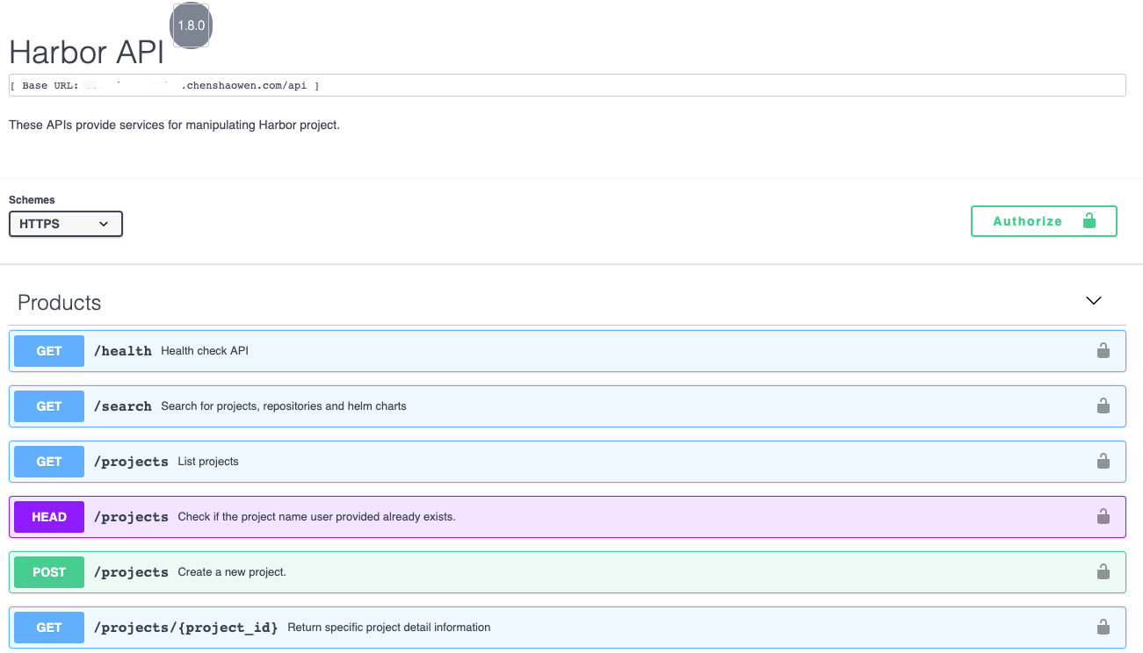Click 'Health check API' description

(x=205, y=351)
